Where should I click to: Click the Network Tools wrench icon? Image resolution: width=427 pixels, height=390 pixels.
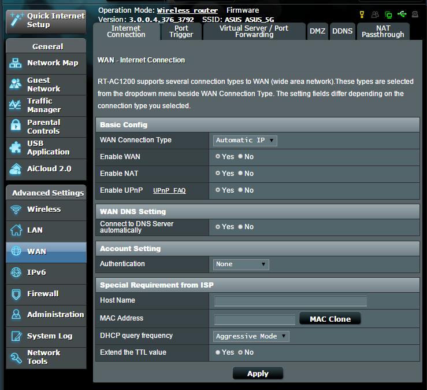[16, 358]
